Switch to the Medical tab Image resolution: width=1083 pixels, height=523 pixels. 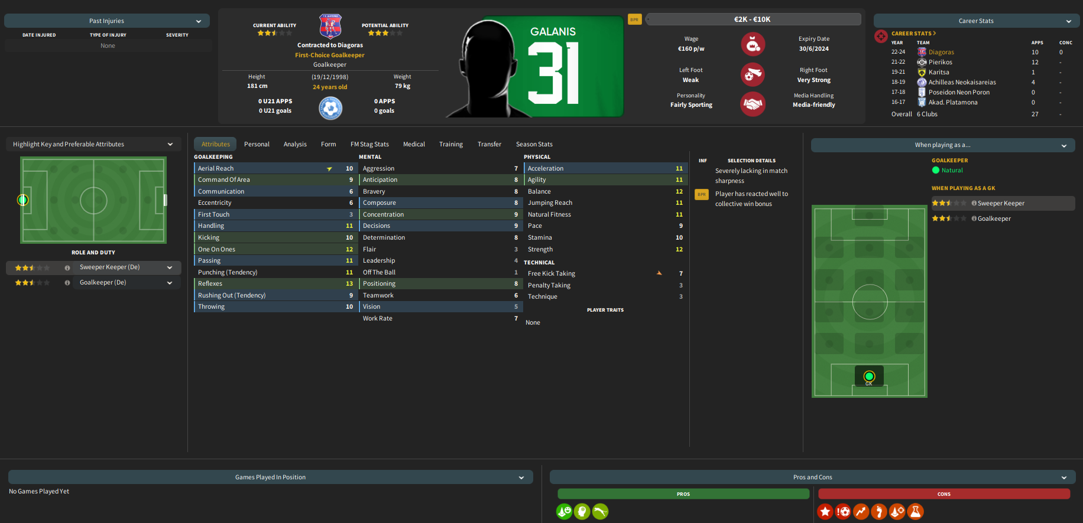click(414, 144)
